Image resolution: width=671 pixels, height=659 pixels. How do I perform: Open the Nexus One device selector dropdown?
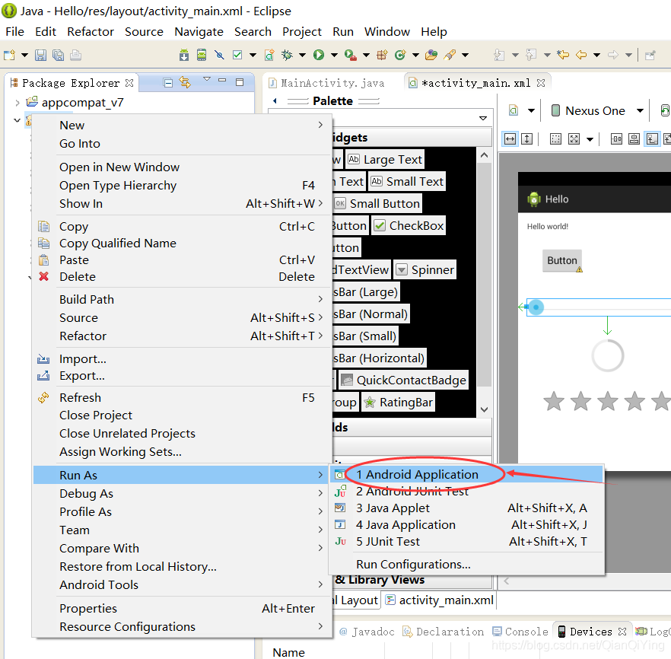638,111
